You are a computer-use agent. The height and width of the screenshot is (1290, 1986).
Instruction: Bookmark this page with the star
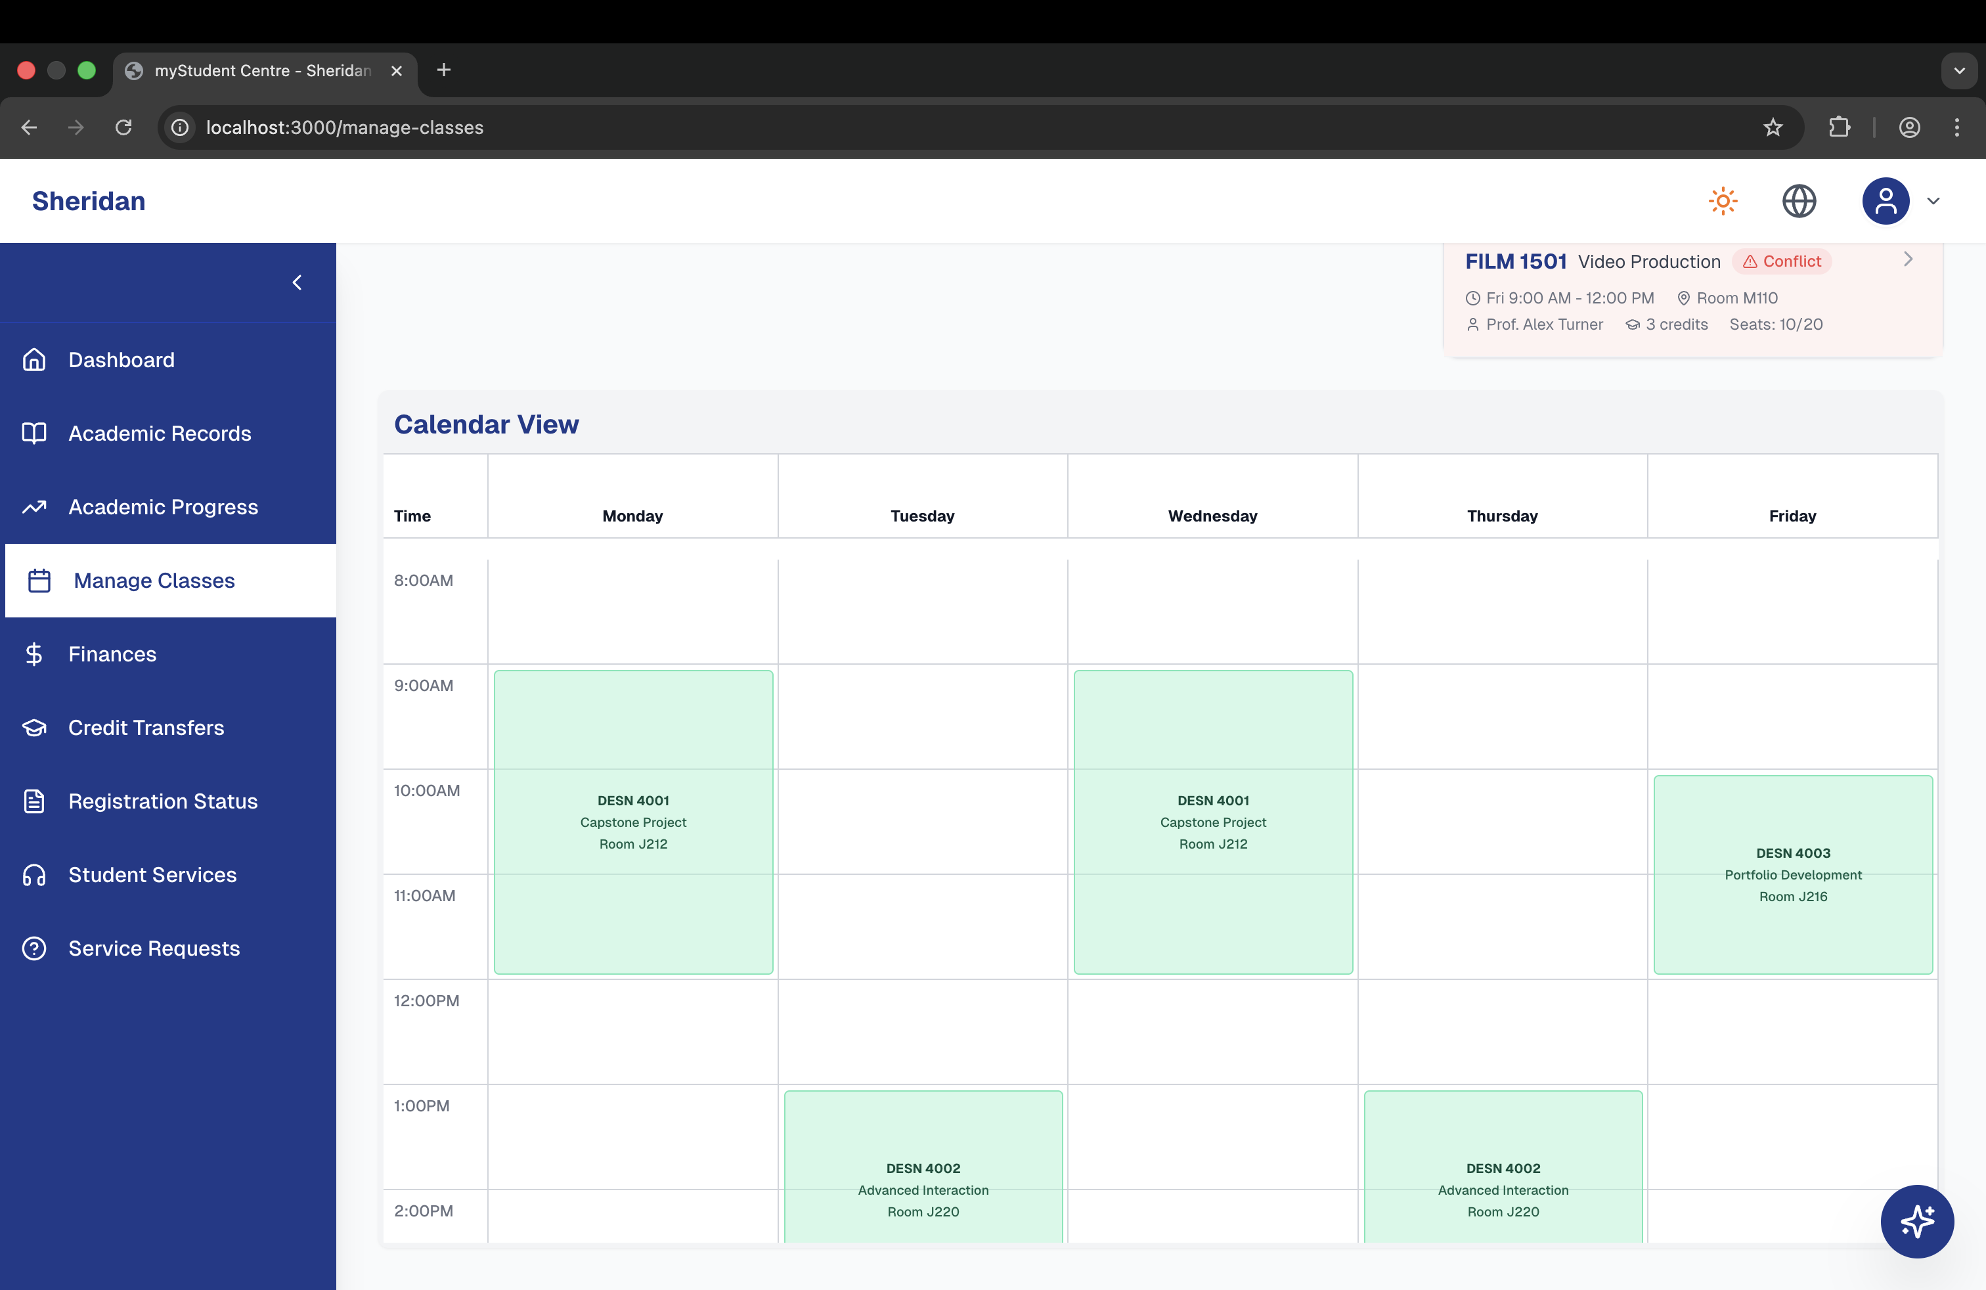1773,127
